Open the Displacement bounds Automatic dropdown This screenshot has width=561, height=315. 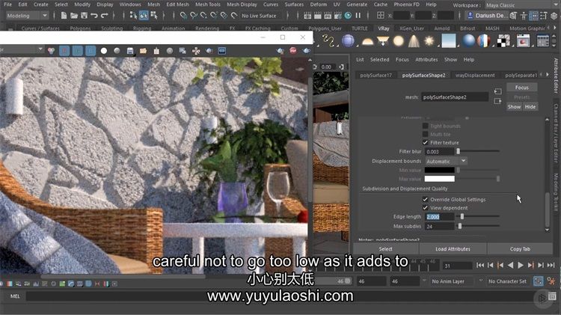click(x=446, y=161)
